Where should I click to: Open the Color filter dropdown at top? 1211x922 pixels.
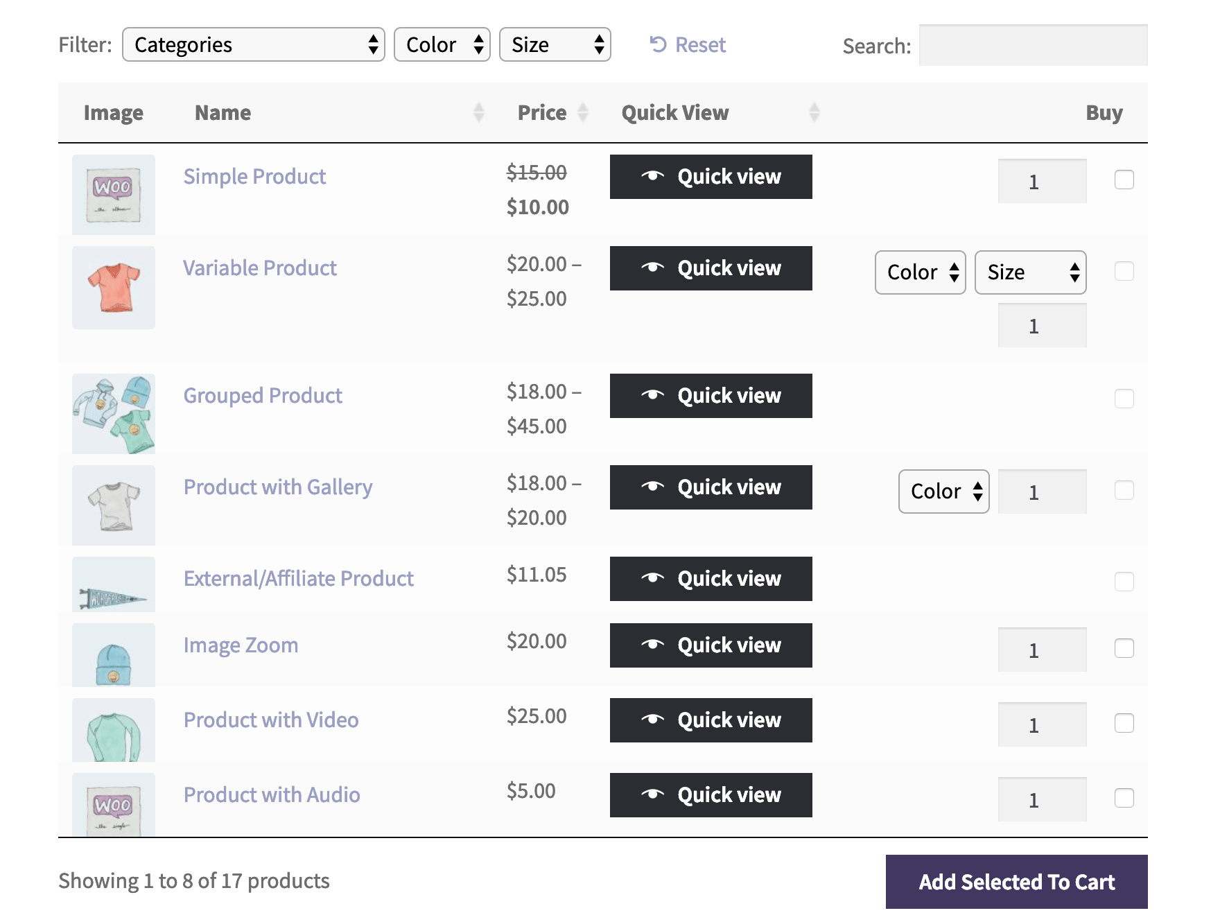(442, 45)
